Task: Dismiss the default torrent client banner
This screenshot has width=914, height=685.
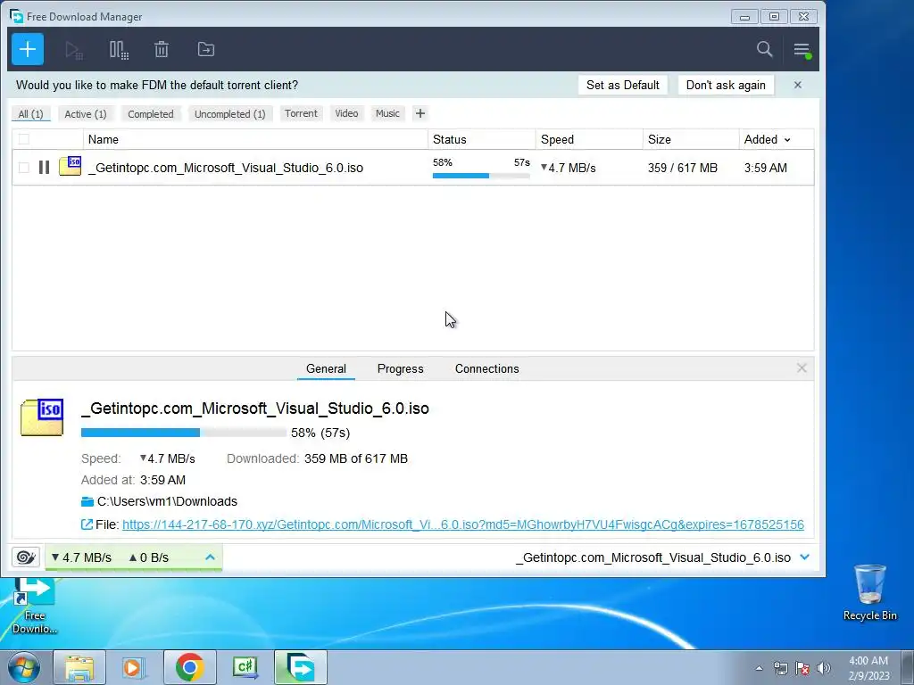Action: [797, 85]
